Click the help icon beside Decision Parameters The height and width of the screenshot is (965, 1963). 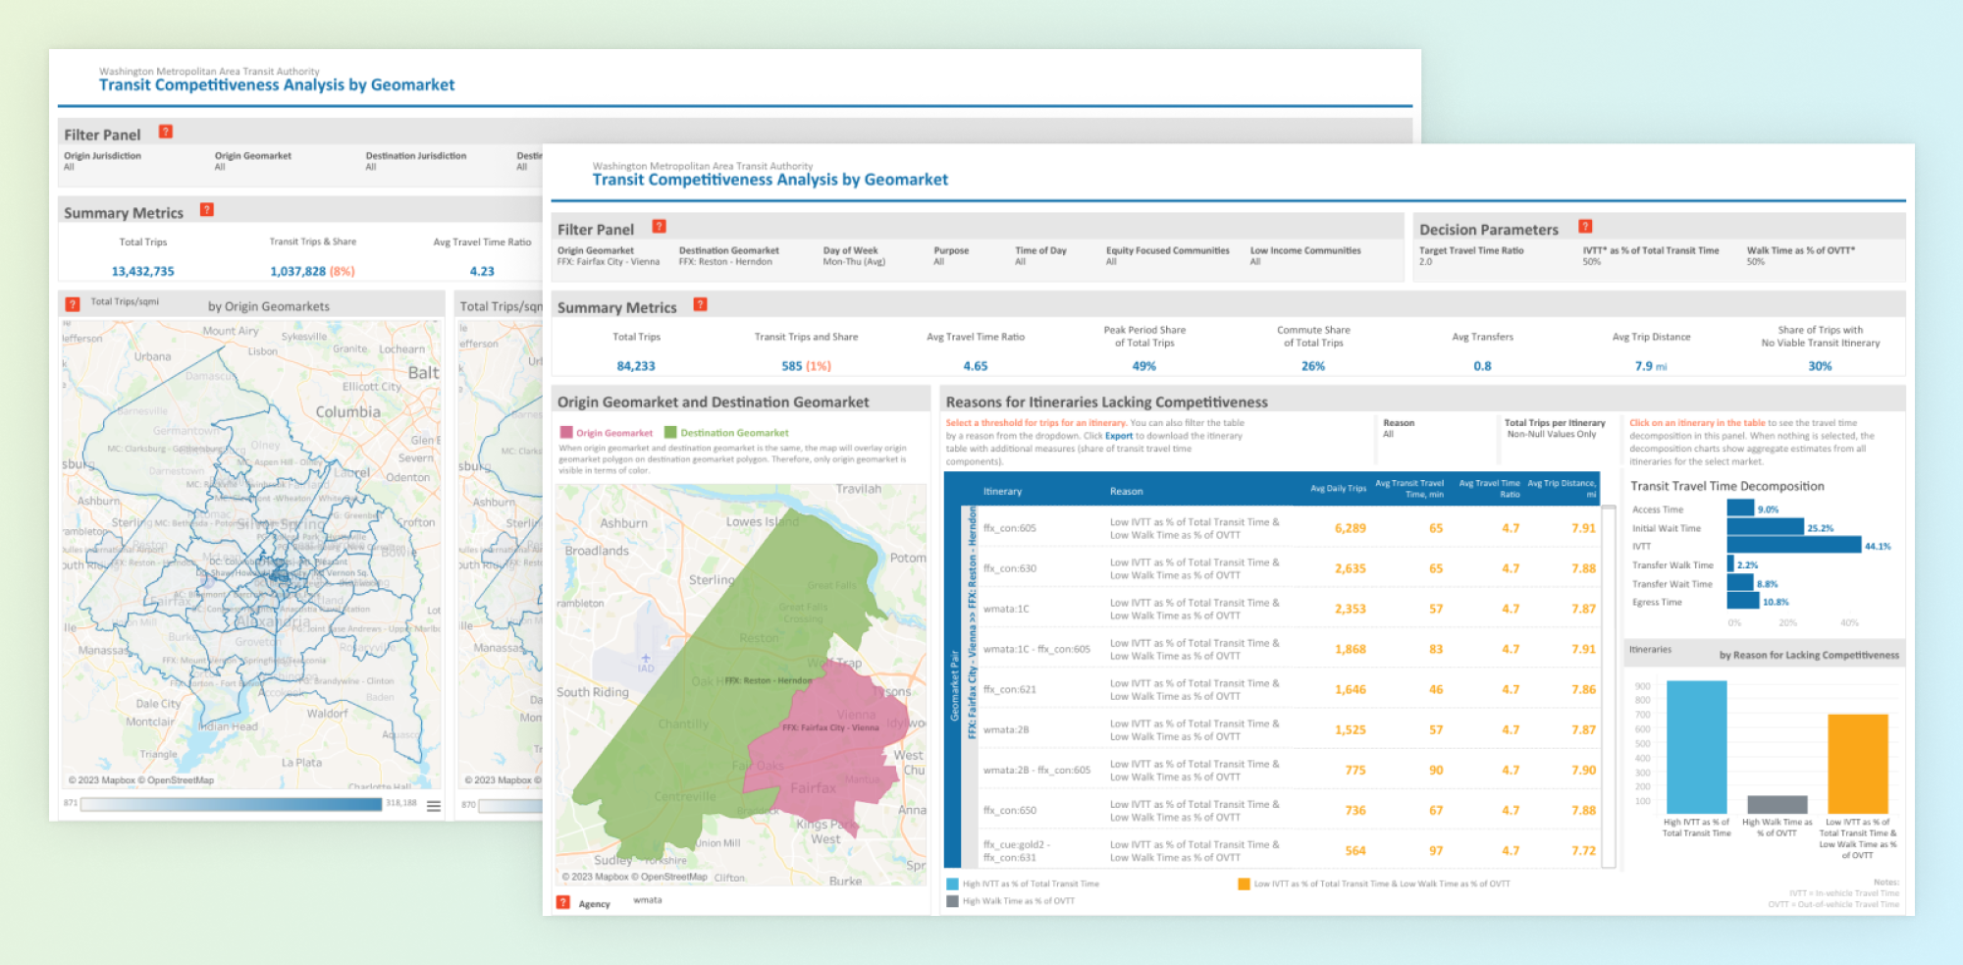click(1585, 227)
